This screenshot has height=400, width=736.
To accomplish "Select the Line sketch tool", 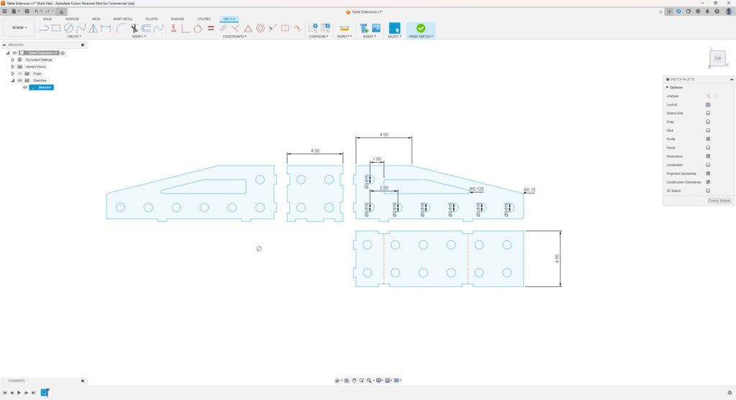I will (44, 29).
